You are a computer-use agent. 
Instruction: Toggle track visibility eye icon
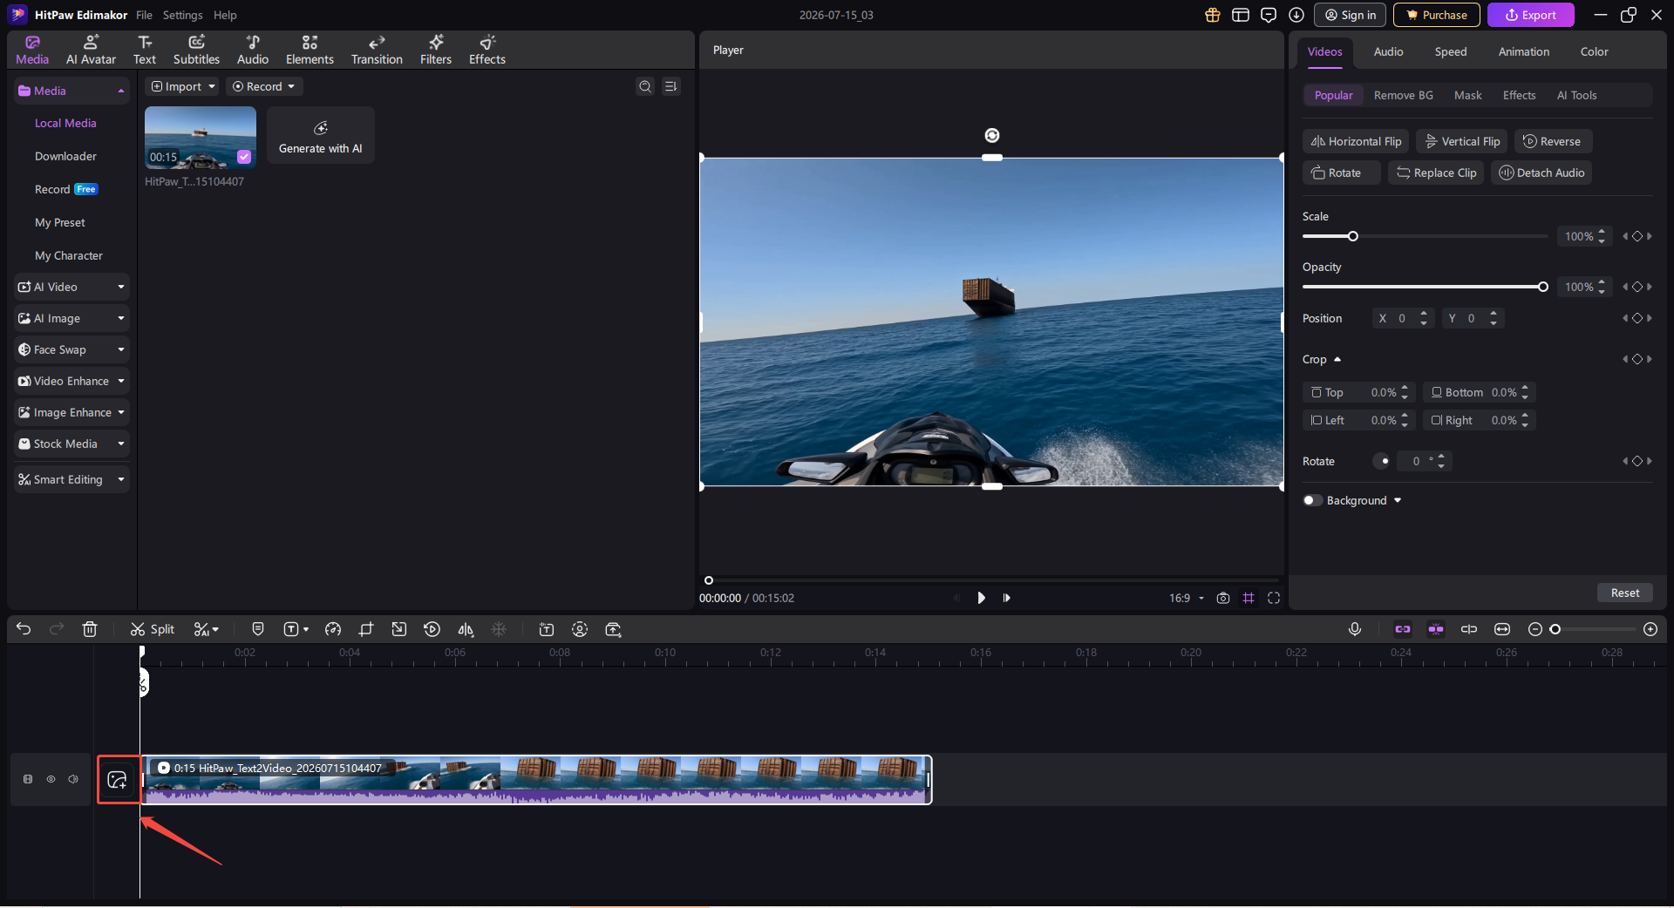pyautogui.click(x=51, y=779)
